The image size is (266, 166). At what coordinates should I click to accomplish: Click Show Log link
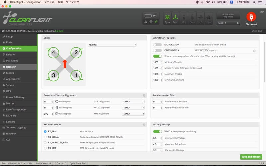click(x=257, y=31)
